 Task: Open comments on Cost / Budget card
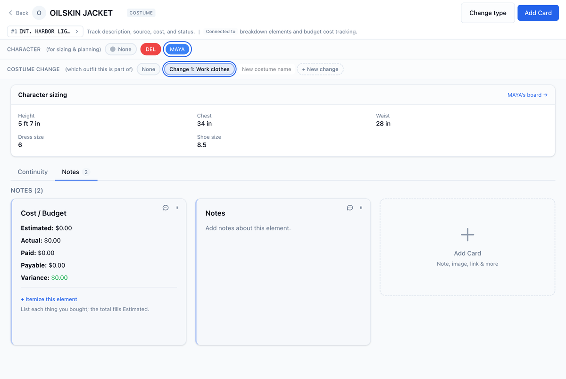166,208
